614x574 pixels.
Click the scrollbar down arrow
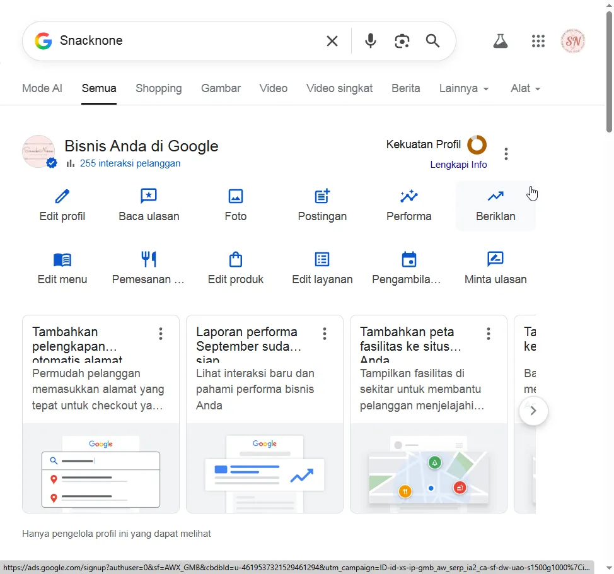(610, 567)
